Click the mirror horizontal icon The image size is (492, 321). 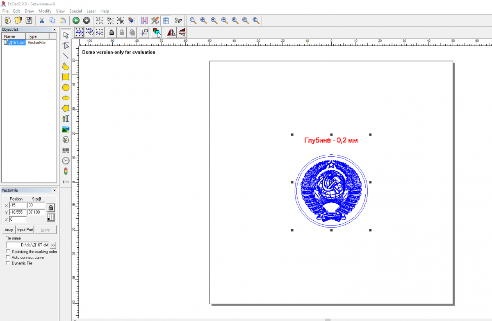[x=171, y=32]
